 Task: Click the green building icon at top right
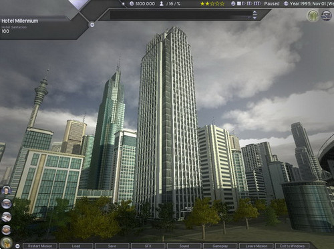coord(313,16)
